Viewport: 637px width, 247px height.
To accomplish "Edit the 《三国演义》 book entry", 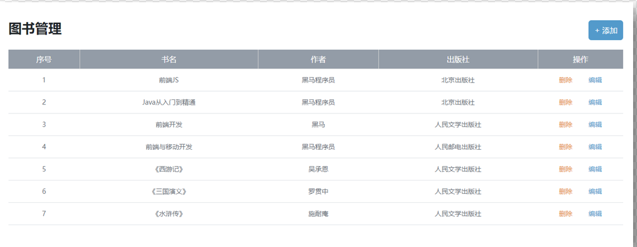I will (595, 192).
